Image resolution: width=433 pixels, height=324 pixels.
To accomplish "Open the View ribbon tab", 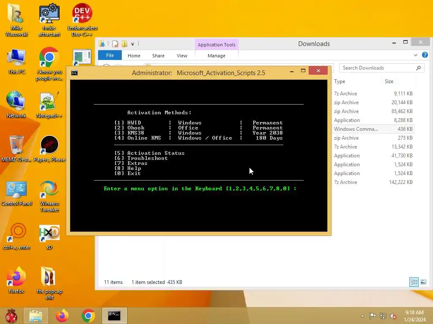I will (x=182, y=56).
